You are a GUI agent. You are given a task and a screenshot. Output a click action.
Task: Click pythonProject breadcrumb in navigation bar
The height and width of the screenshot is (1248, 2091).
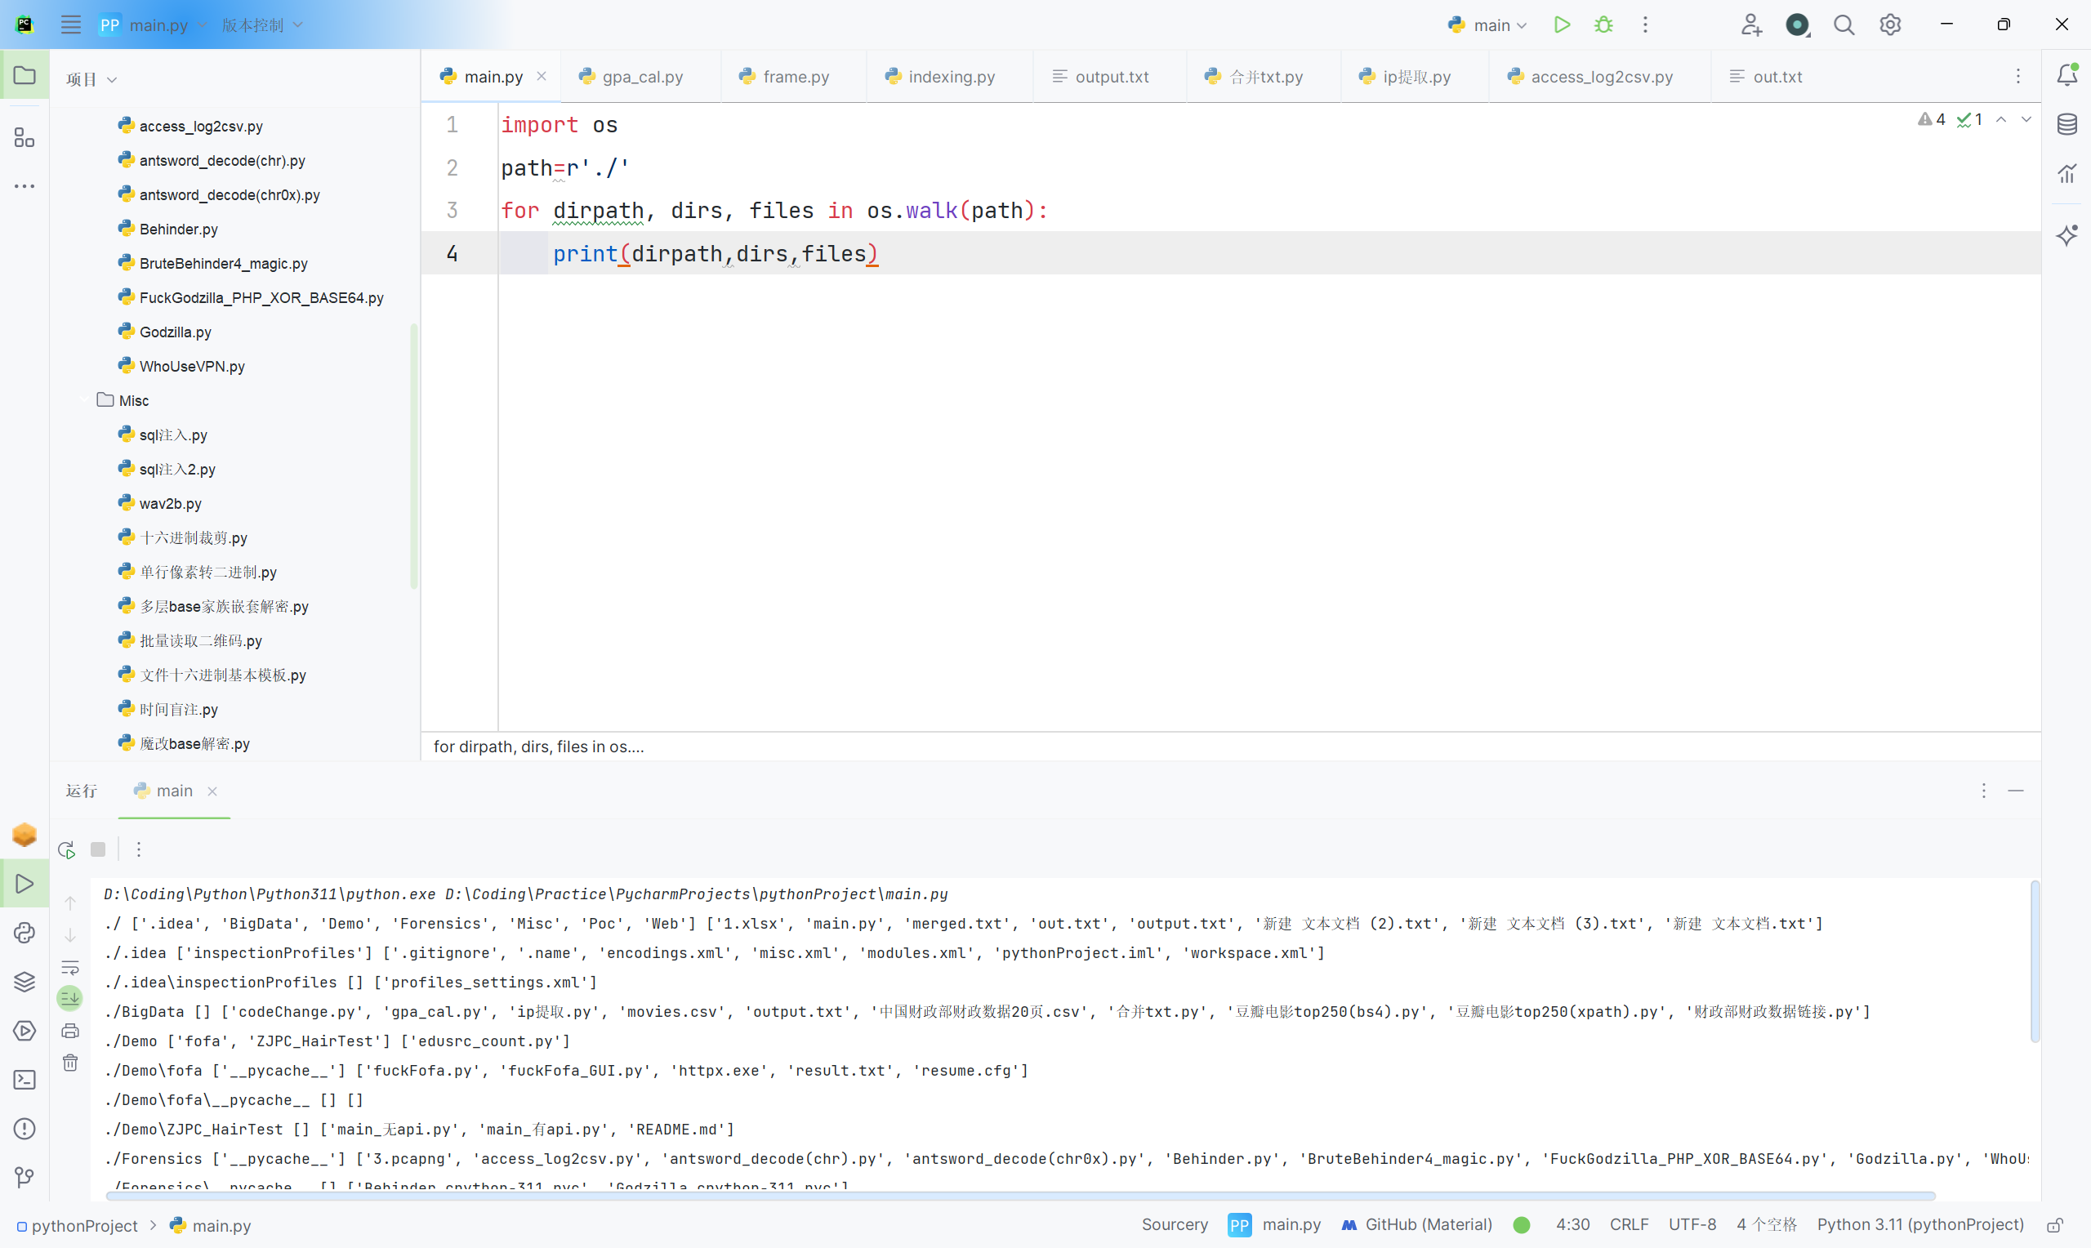point(77,1225)
